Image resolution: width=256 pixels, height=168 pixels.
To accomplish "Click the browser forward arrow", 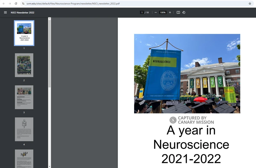I will (10, 4).
